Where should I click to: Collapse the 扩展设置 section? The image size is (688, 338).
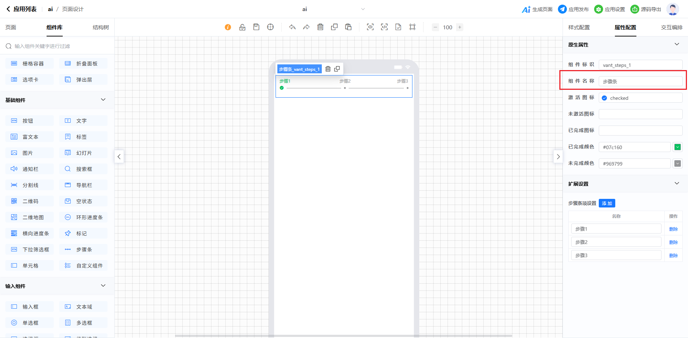(677, 183)
